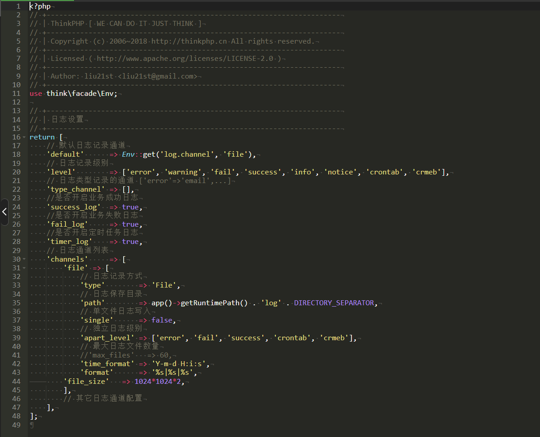Click the 'apart_level' key
Viewport: 540px width, 437px height.
107,338
